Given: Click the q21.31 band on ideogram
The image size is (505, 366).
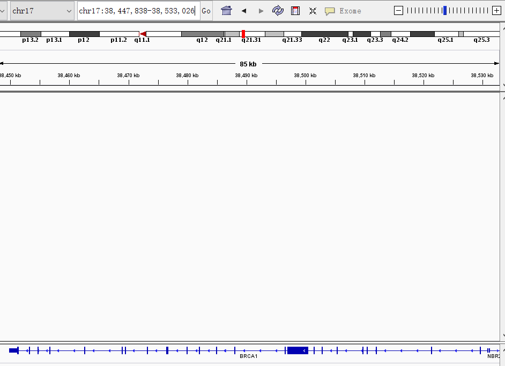Looking at the screenshot, I should coord(243,34).
